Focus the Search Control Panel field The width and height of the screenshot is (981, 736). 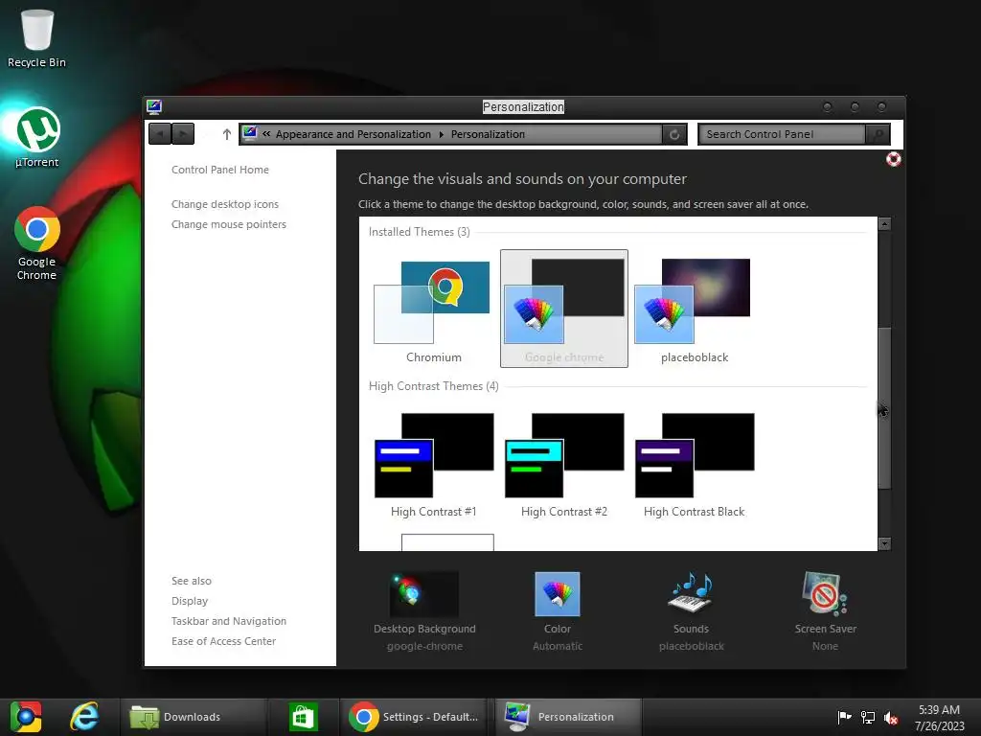pos(782,134)
